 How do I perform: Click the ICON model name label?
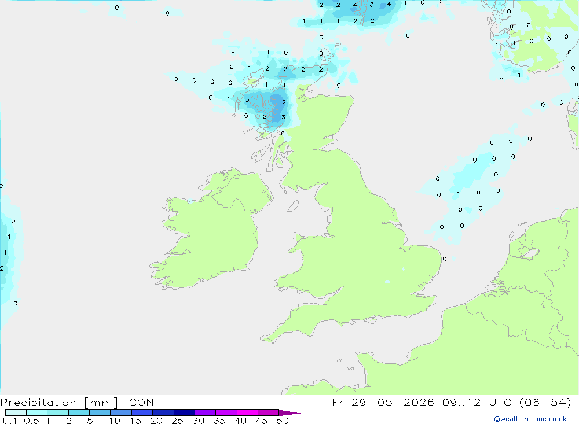coord(140,402)
